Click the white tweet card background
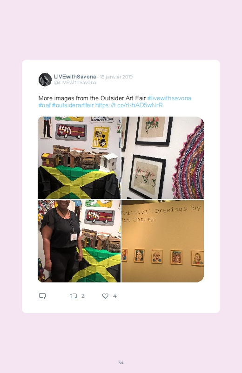Viewport: 242px width, 373px height. click(x=121, y=186)
